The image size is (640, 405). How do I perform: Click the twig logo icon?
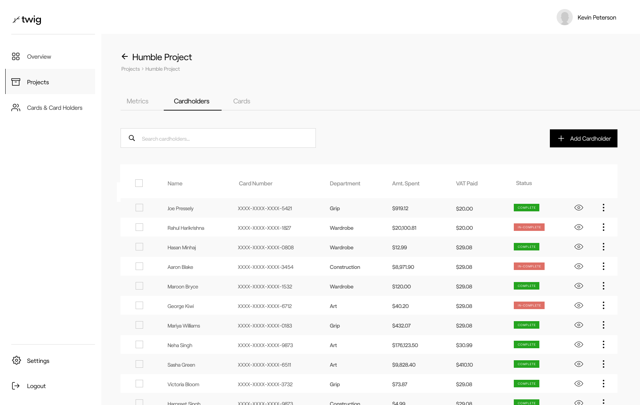pyautogui.click(x=16, y=20)
